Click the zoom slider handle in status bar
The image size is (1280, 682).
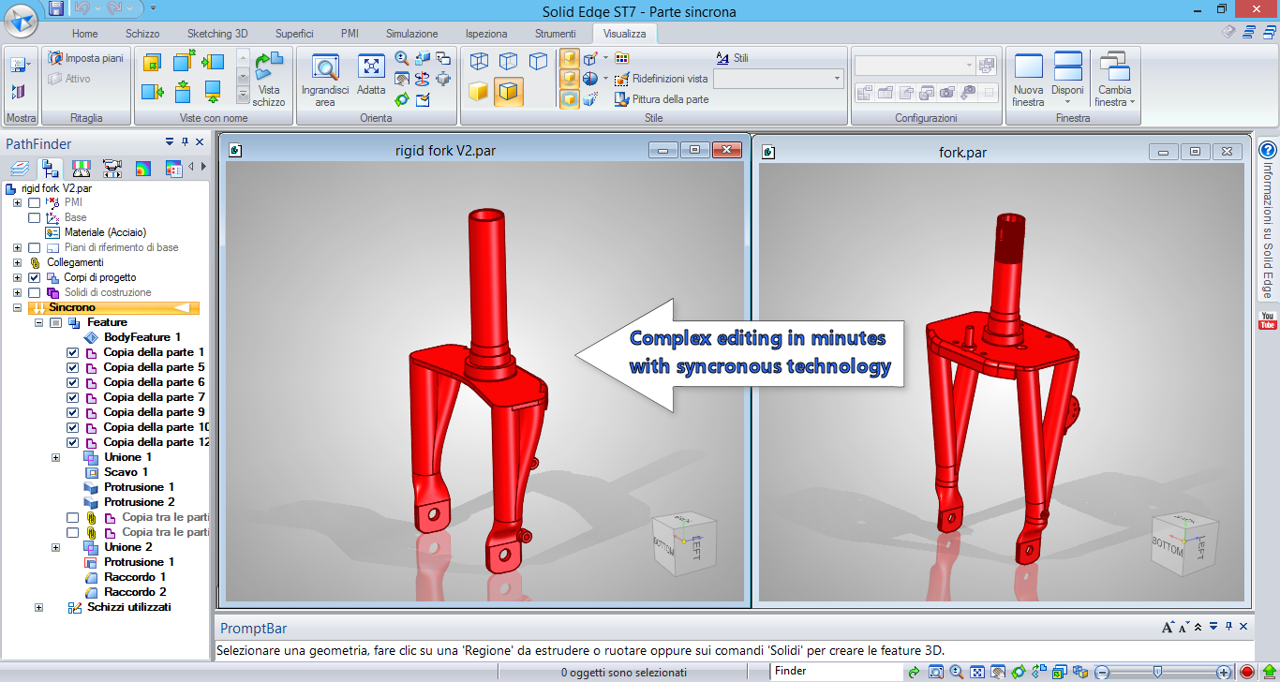1158,672
